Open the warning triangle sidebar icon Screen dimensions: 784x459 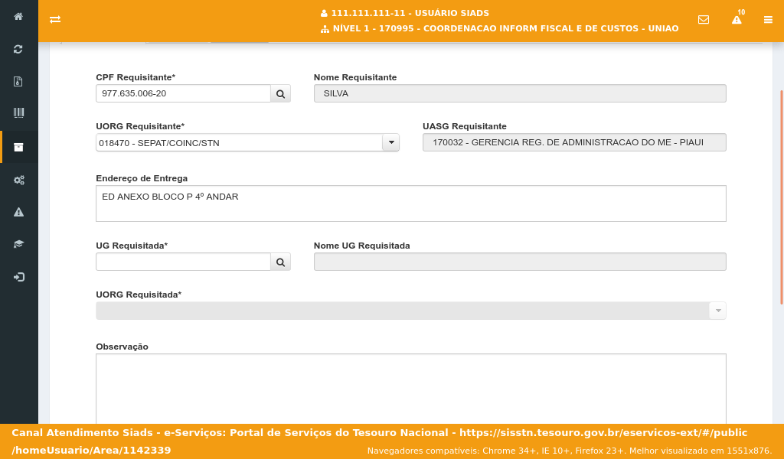click(x=18, y=212)
